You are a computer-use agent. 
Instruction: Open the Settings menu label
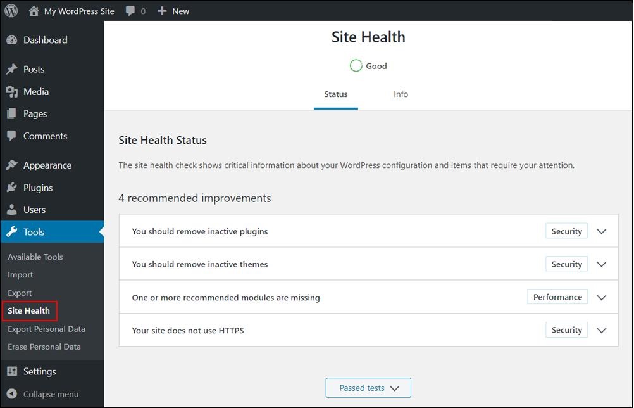(x=40, y=371)
